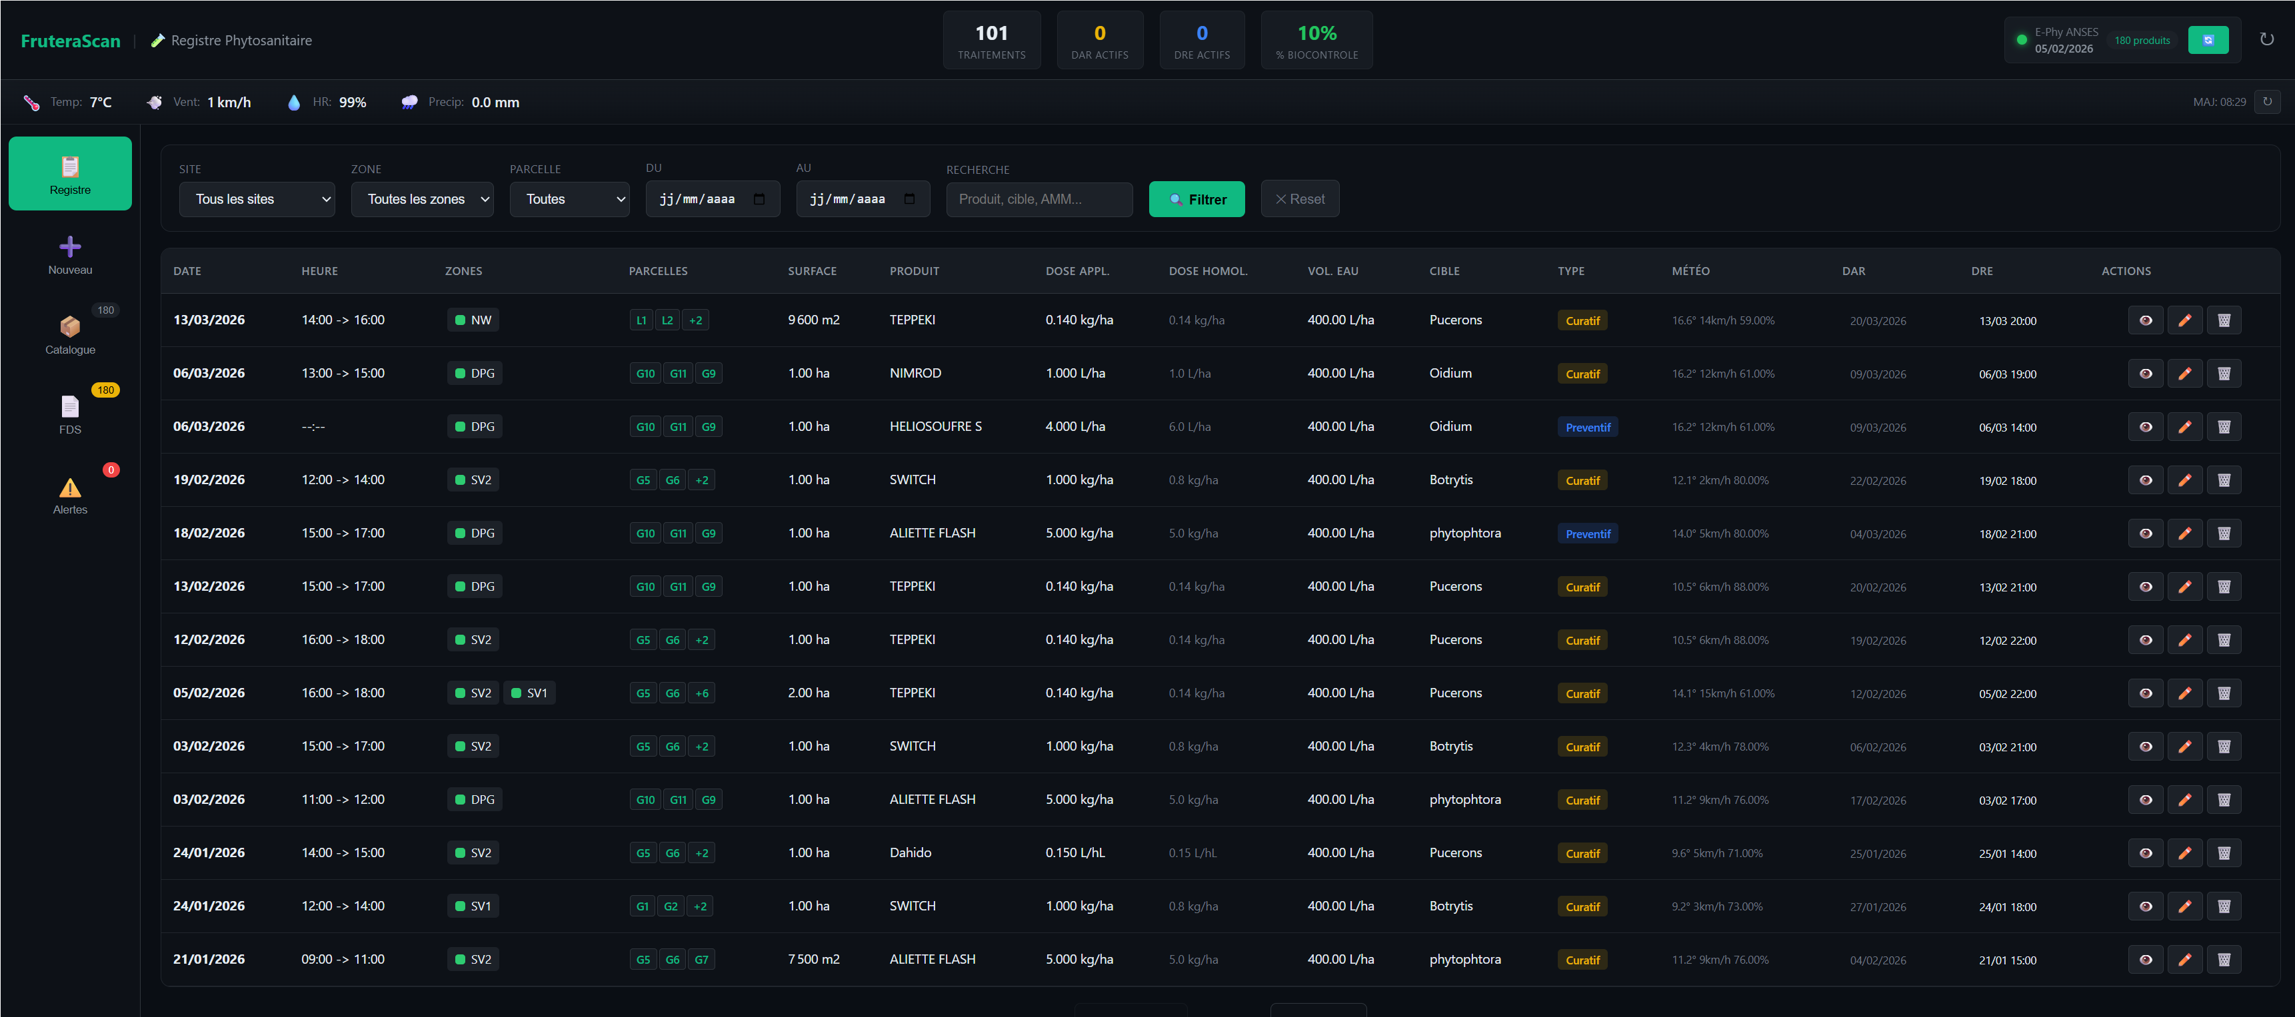The width and height of the screenshot is (2295, 1017).
Task: Open the FDS sheets panel
Action: (69, 412)
